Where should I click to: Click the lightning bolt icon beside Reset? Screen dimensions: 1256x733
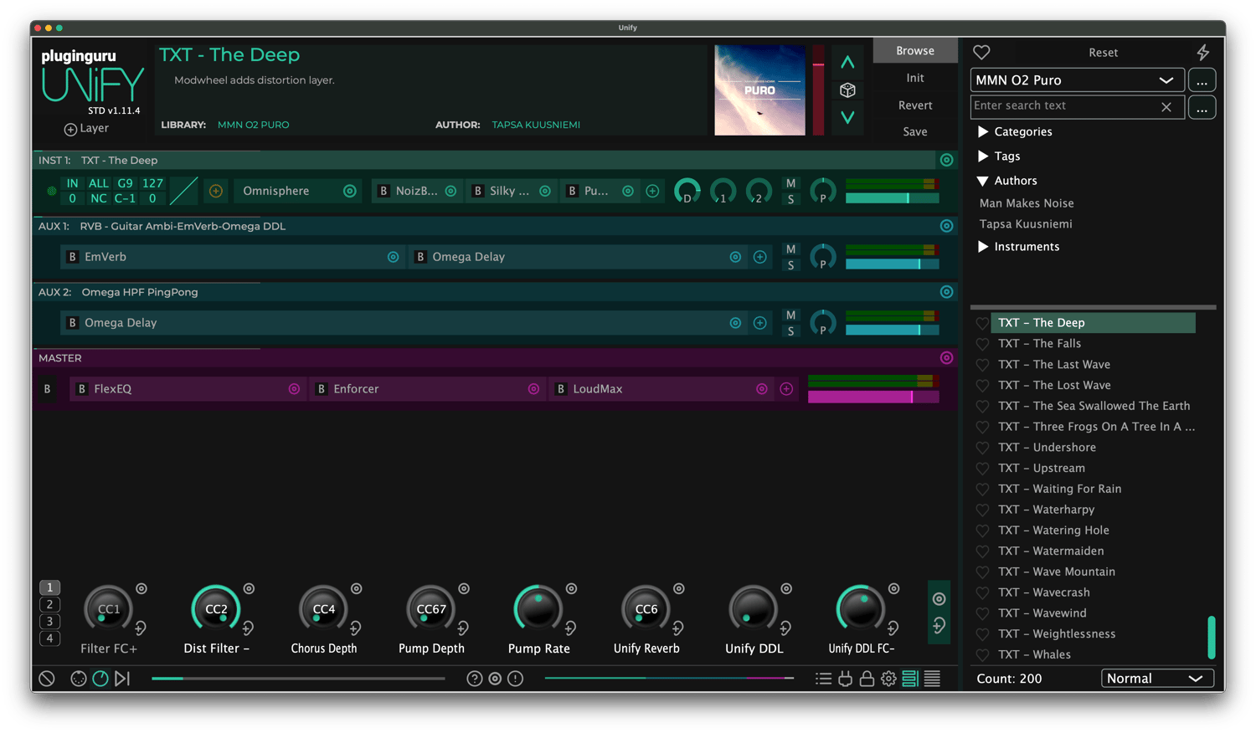point(1202,53)
